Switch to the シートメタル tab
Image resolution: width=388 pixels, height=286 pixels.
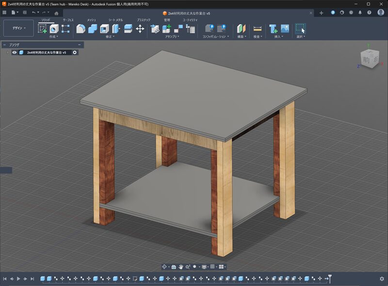pos(115,20)
